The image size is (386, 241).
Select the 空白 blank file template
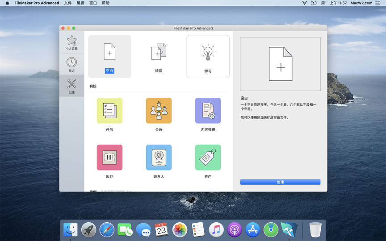coord(109,56)
